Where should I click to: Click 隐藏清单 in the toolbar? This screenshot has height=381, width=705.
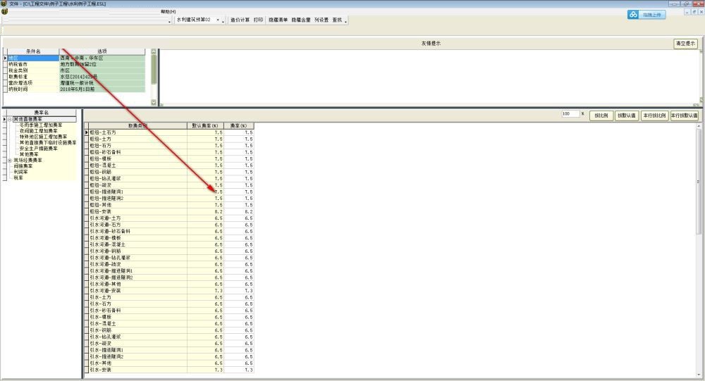(278, 20)
